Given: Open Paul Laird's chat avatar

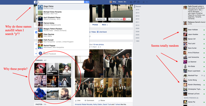Looking at the screenshot, I should click(x=185, y=44).
